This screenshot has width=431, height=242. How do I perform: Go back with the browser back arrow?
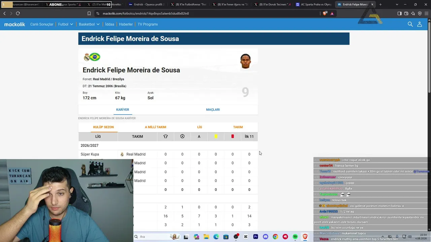4,13
